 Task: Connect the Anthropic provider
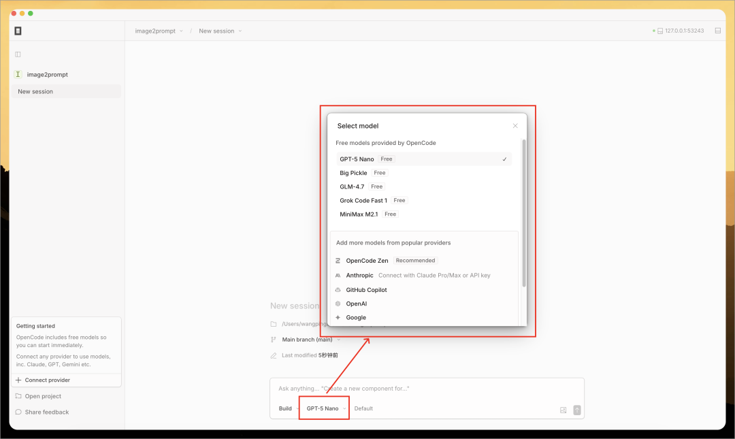coord(424,276)
